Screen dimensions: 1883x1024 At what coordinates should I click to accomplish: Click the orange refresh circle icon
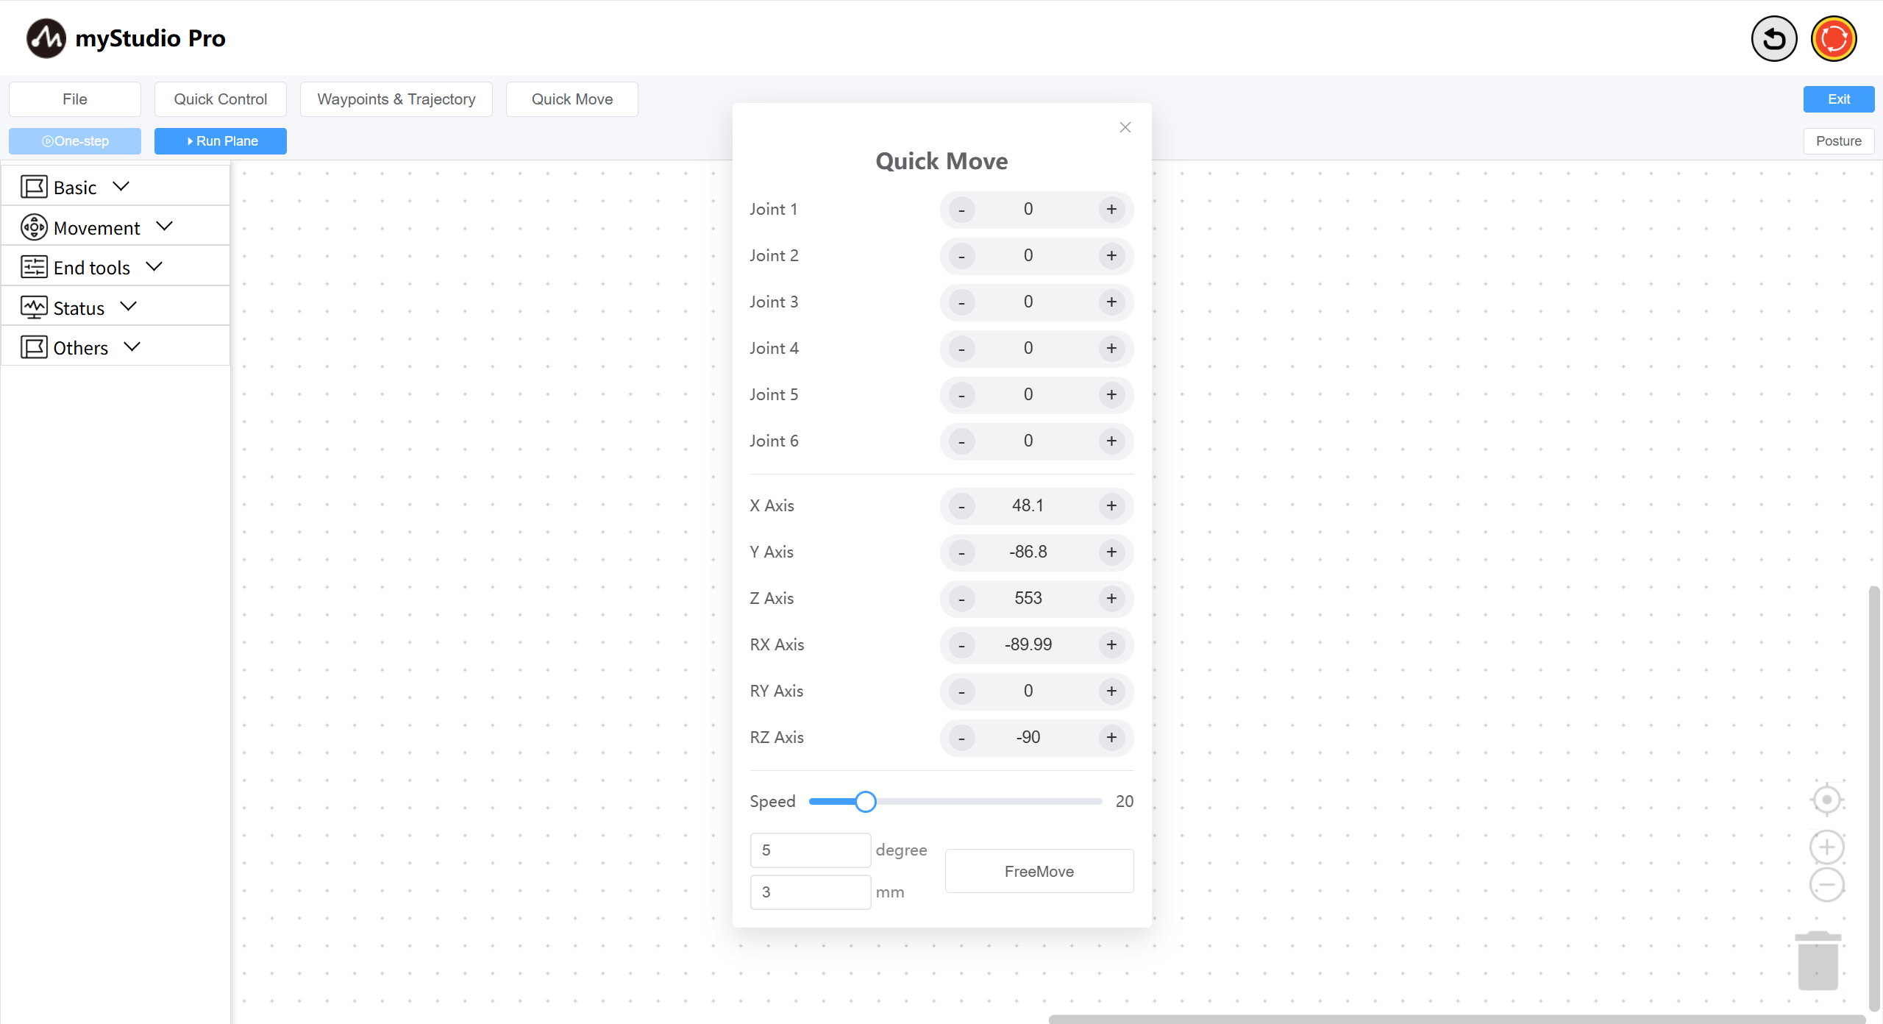[1834, 38]
